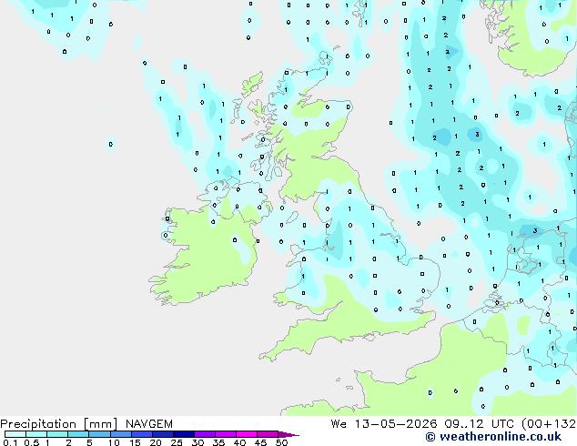Click the 'UTC' label

click(x=502, y=424)
